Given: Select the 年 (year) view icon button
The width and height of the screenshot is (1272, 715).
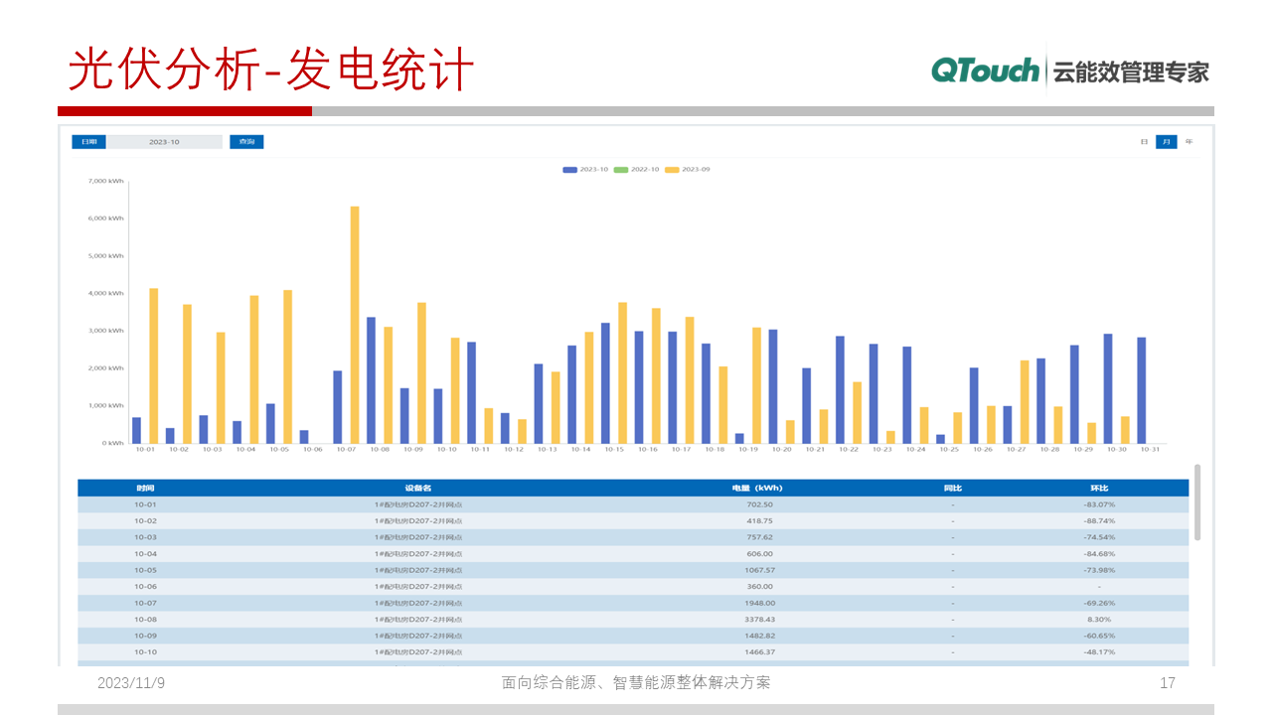Looking at the screenshot, I should coord(1190,141).
